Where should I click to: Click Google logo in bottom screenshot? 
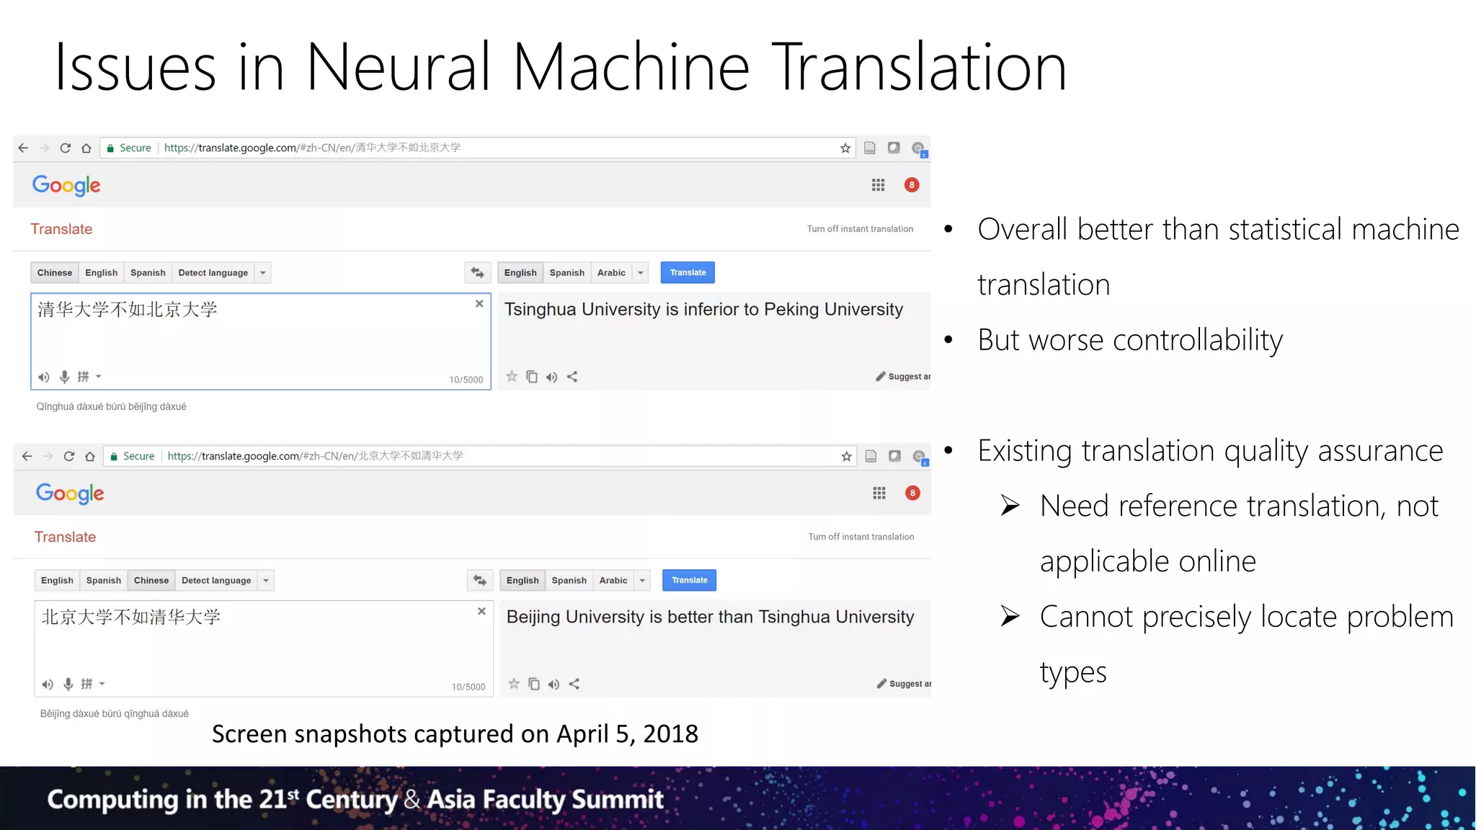click(70, 494)
